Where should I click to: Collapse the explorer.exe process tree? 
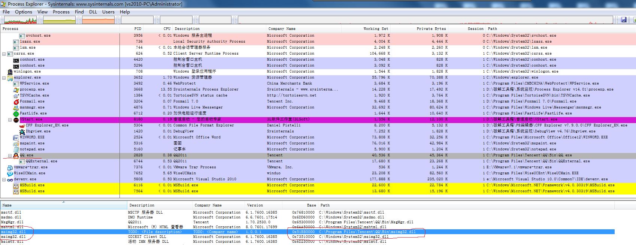click(4, 78)
